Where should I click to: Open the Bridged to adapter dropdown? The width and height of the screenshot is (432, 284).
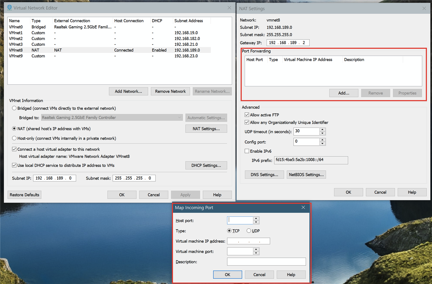(x=111, y=118)
